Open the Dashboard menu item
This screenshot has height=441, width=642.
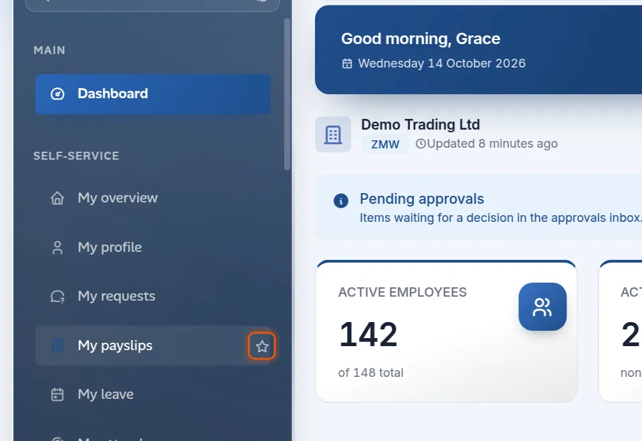click(x=152, y=94)
